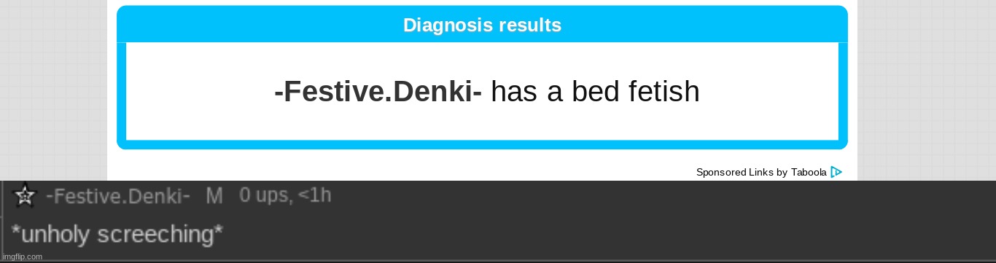This screenshot has width=996, height=263.
Task: Click the imgflip.com watermark
Action: pos(22,256)
